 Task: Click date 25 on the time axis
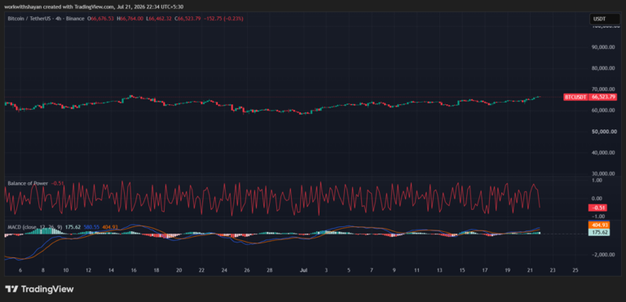click(575, 270)
